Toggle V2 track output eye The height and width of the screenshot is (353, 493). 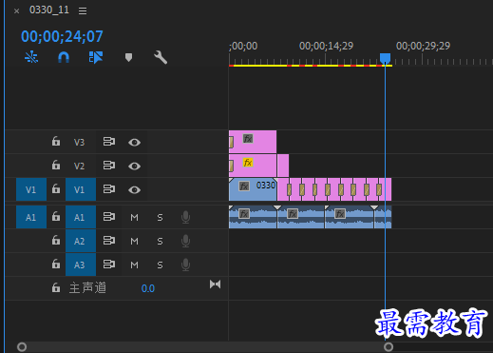pos(134,166)
